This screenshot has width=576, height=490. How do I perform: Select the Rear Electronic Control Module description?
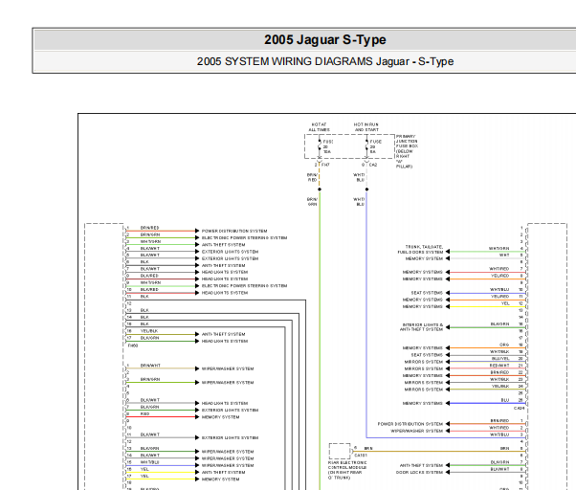[347, 470]
